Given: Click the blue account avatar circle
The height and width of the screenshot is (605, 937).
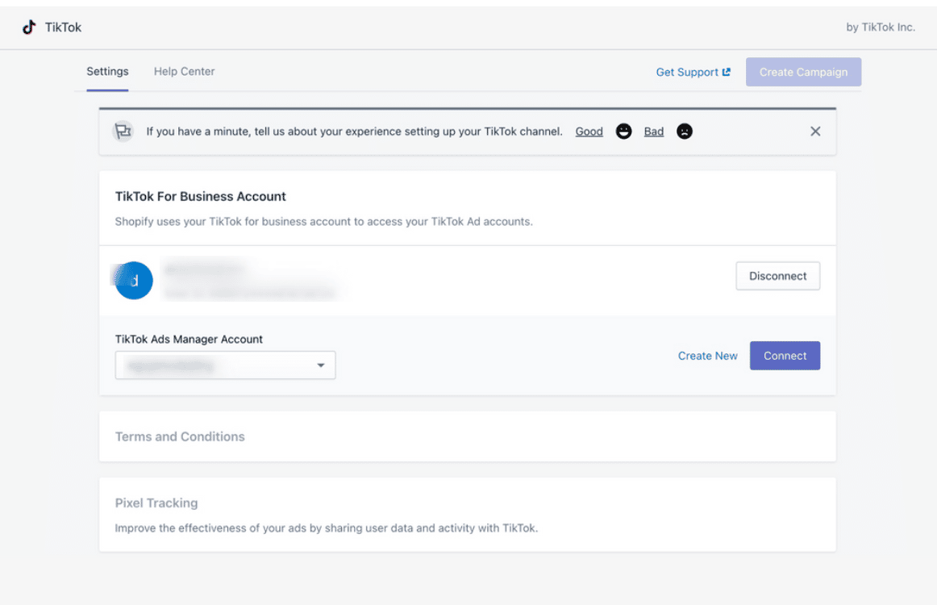Looking at the screenshot, I should point(134,281).
